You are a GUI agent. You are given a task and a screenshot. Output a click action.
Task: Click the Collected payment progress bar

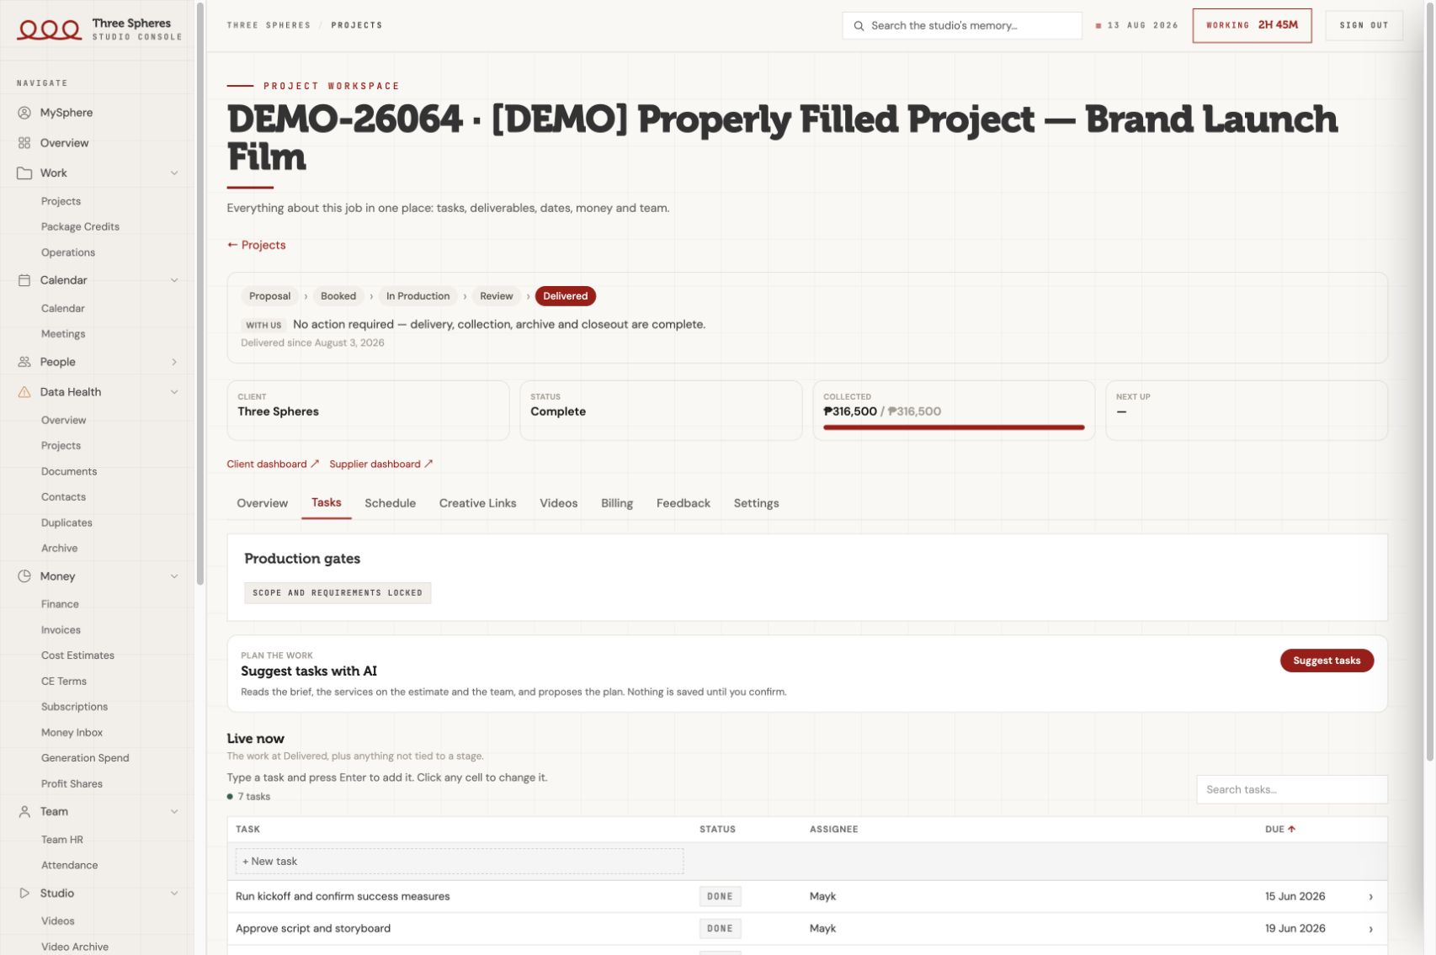tap(954, 427)
